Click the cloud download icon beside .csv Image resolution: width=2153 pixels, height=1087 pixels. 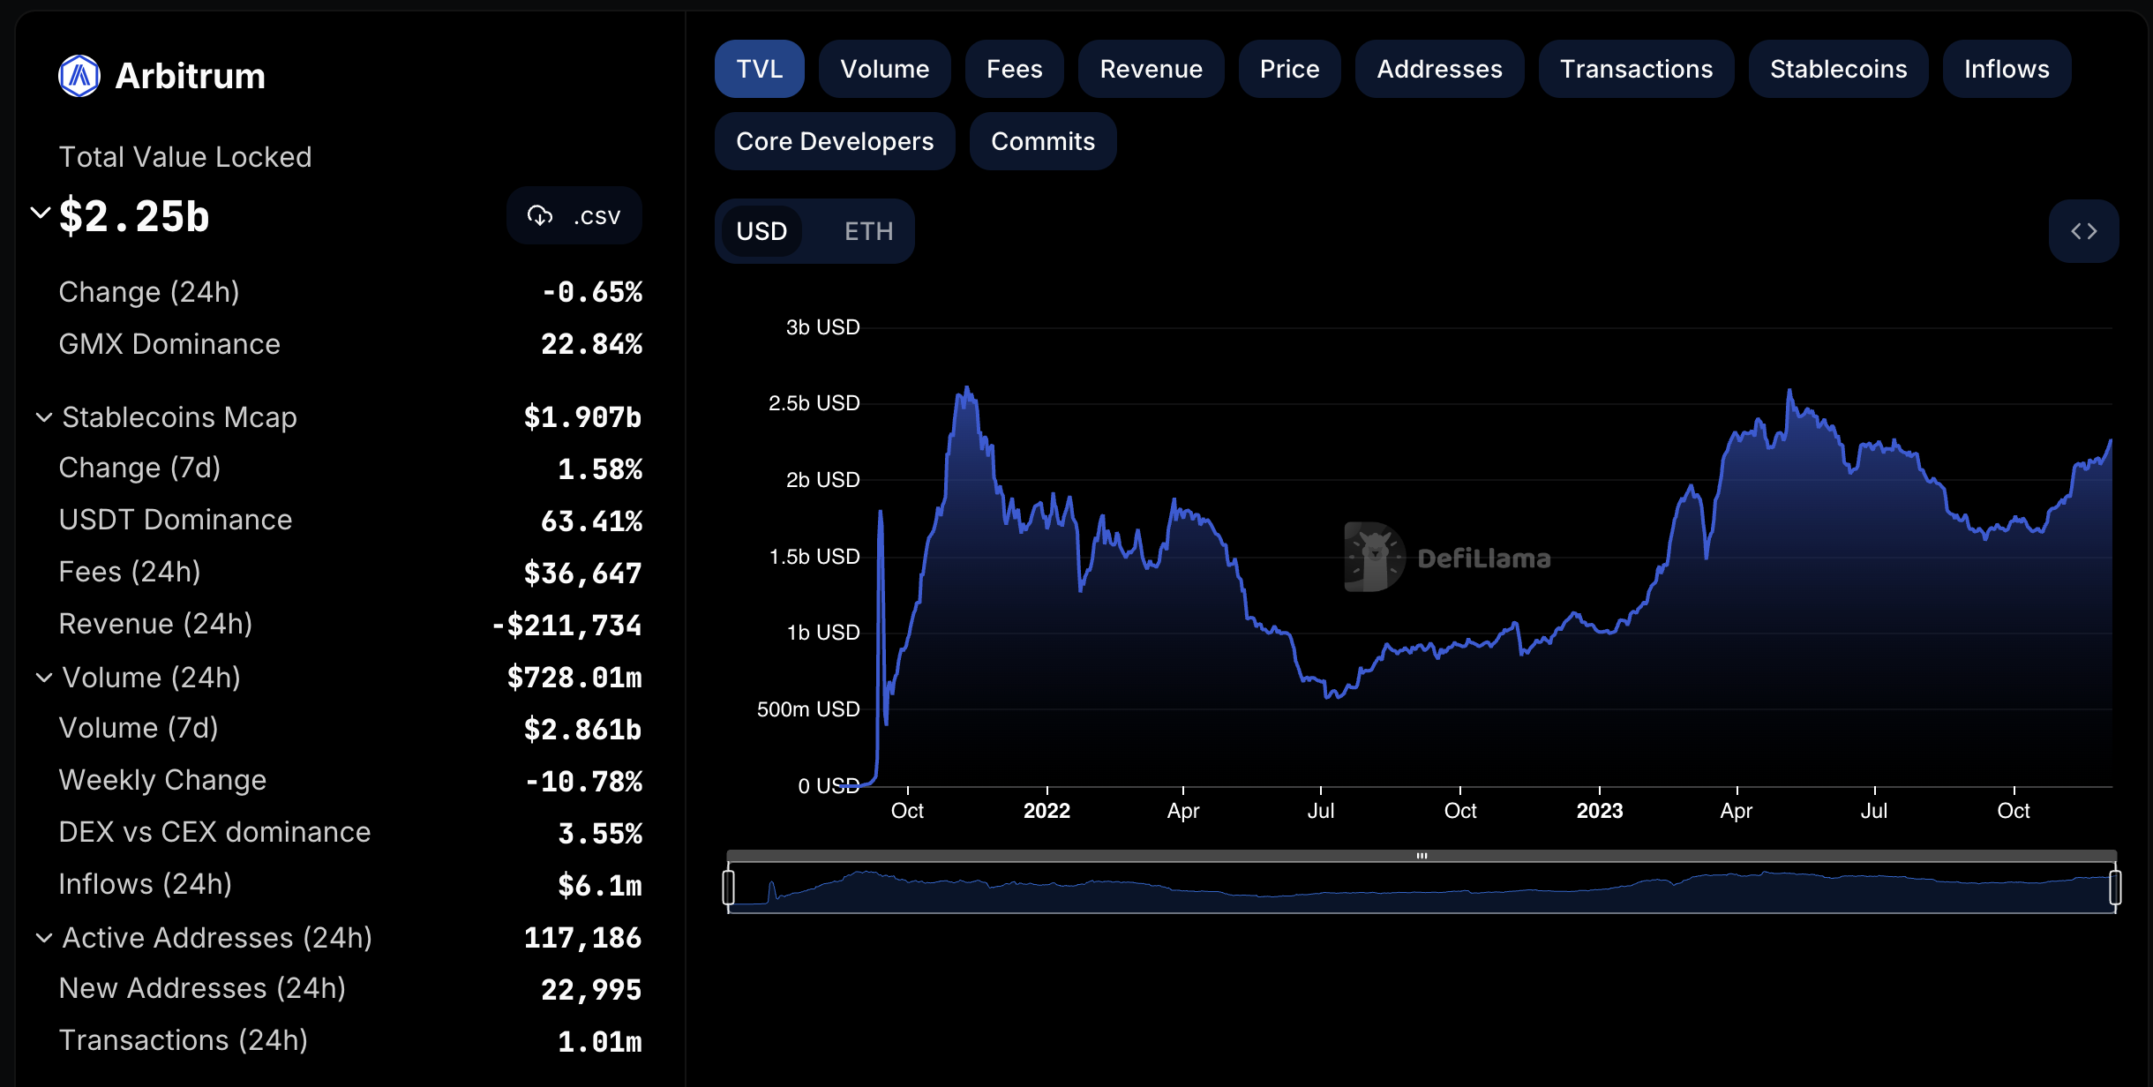point(539,215)
